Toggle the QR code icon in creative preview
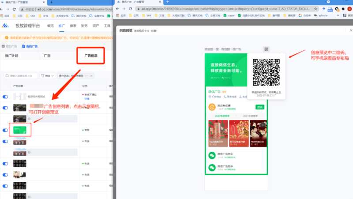Viewport: 353px width, 199px height. 266,49
